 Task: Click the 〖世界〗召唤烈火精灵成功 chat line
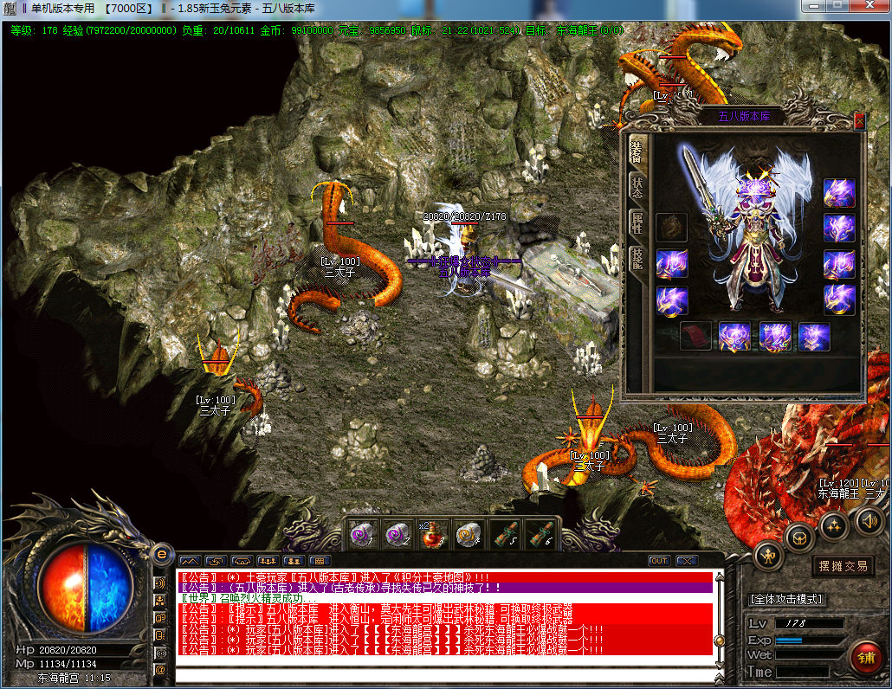[x=248, y=599]
